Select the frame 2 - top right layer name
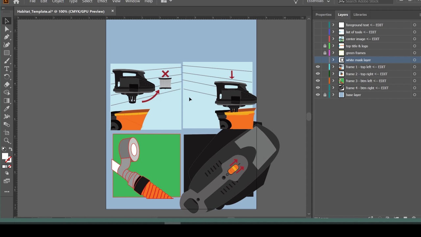Screen dimensions: 421x237 coord(367,74)
